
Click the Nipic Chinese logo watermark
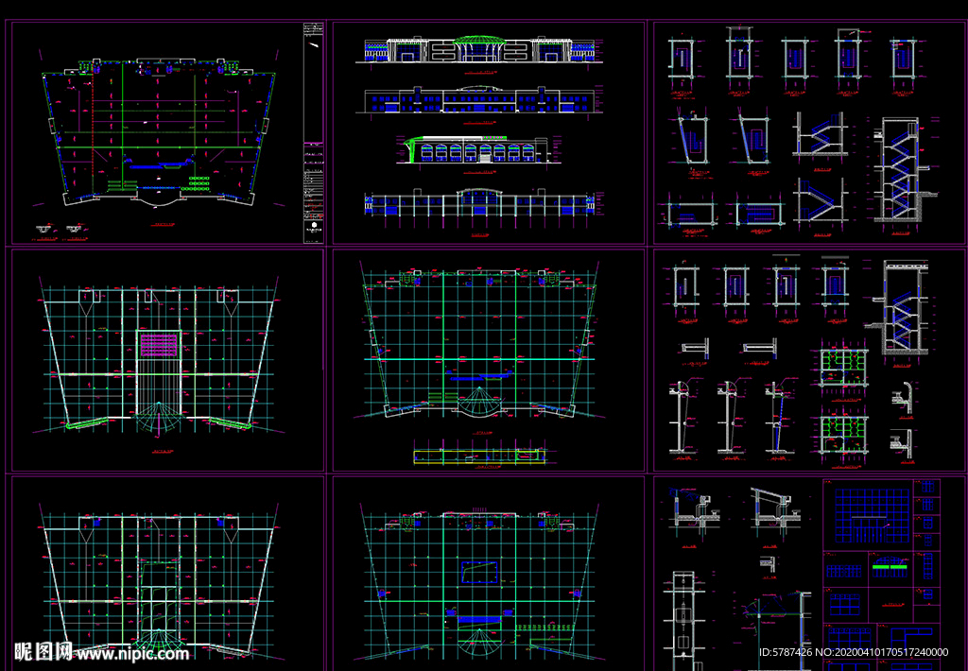click(x=43, y=652)
